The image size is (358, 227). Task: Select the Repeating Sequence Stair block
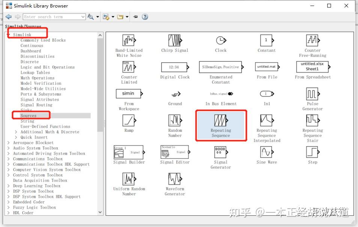point(313,120)
